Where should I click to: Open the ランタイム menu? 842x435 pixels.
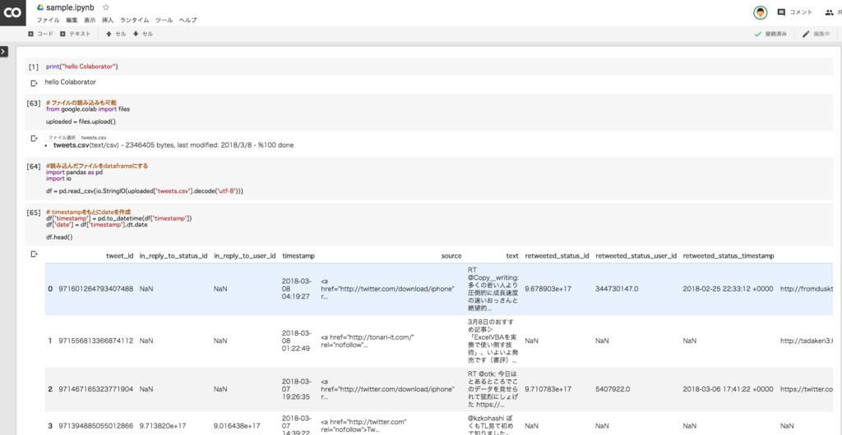coord(134,21)
